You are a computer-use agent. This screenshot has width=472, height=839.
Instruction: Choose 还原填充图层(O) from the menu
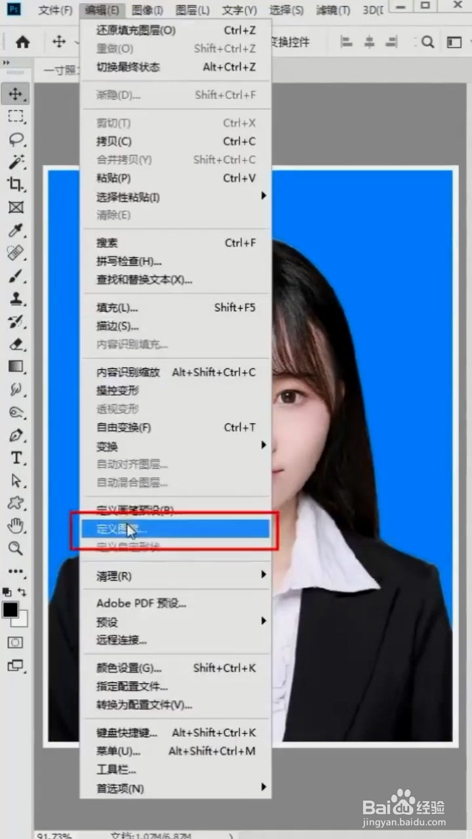176,30
